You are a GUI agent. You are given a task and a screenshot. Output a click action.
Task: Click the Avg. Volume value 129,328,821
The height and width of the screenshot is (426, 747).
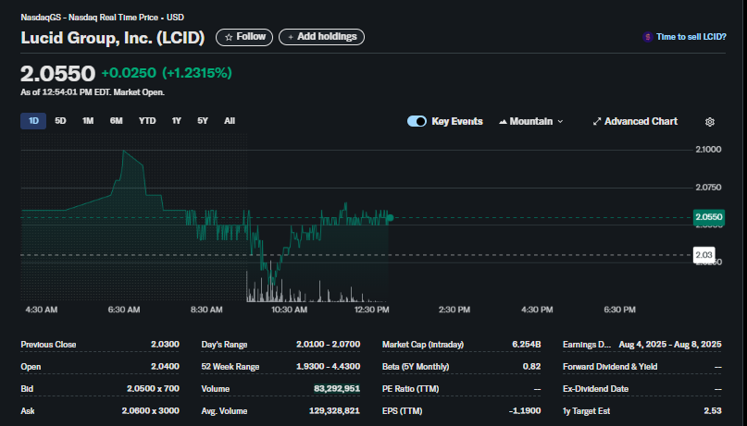point(333,411)
